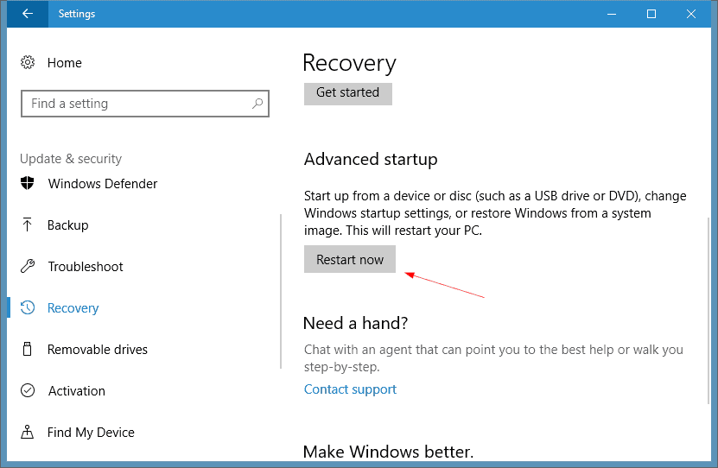The image size is (718, 468).
Task: Click the back arrow in title bar
Action: pyautogui.click(x=27, y=14)
